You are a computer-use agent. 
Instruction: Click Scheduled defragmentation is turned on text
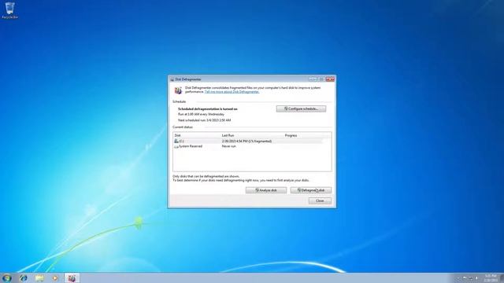208,109
